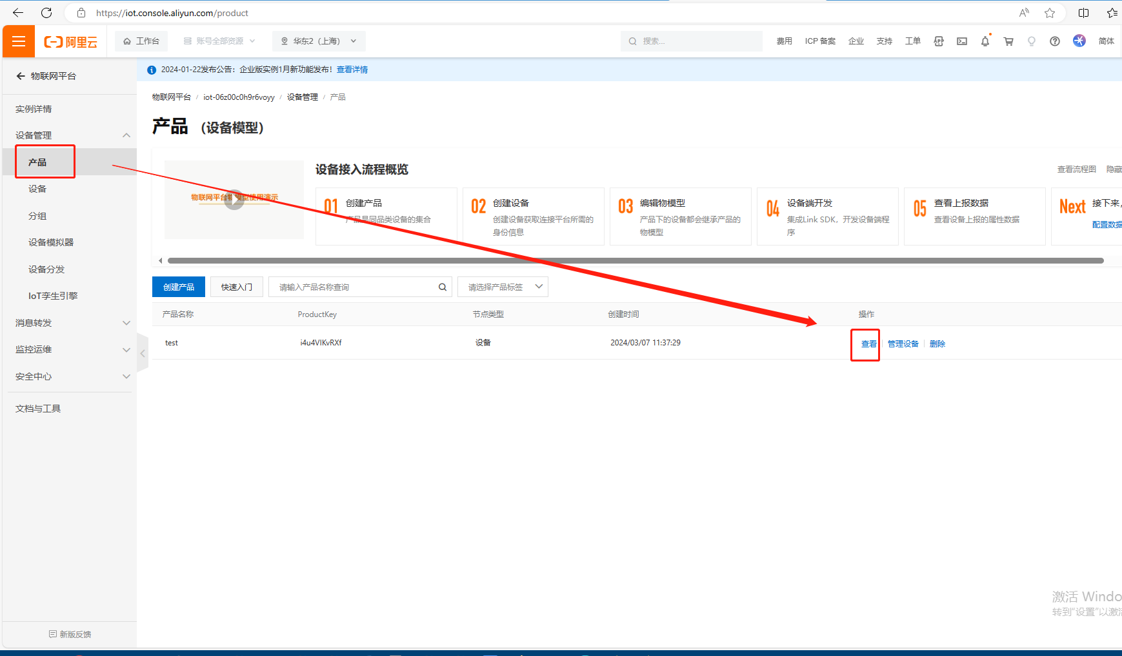
Task: Click the 请输入产品名称查询 search field
Action: 355,287
